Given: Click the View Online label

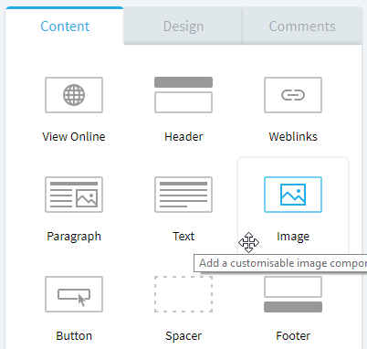Looking at the screenshot, I should pyautogui.click(x=74, y=136).
